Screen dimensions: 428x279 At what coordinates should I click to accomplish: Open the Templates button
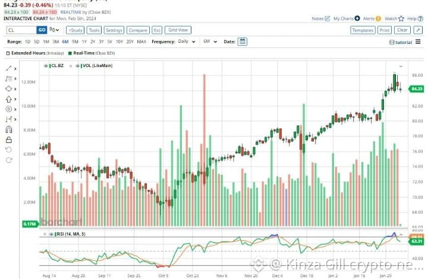pos(363,30)
